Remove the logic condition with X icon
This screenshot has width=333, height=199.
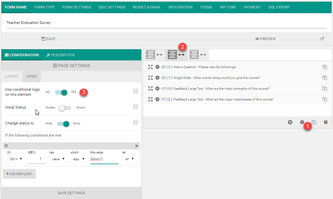pyautogui.click(x=137, y=146)
